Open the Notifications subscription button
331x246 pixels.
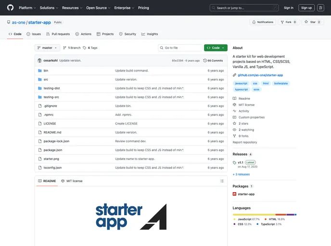pyautogui.click(x=262, y=22)
